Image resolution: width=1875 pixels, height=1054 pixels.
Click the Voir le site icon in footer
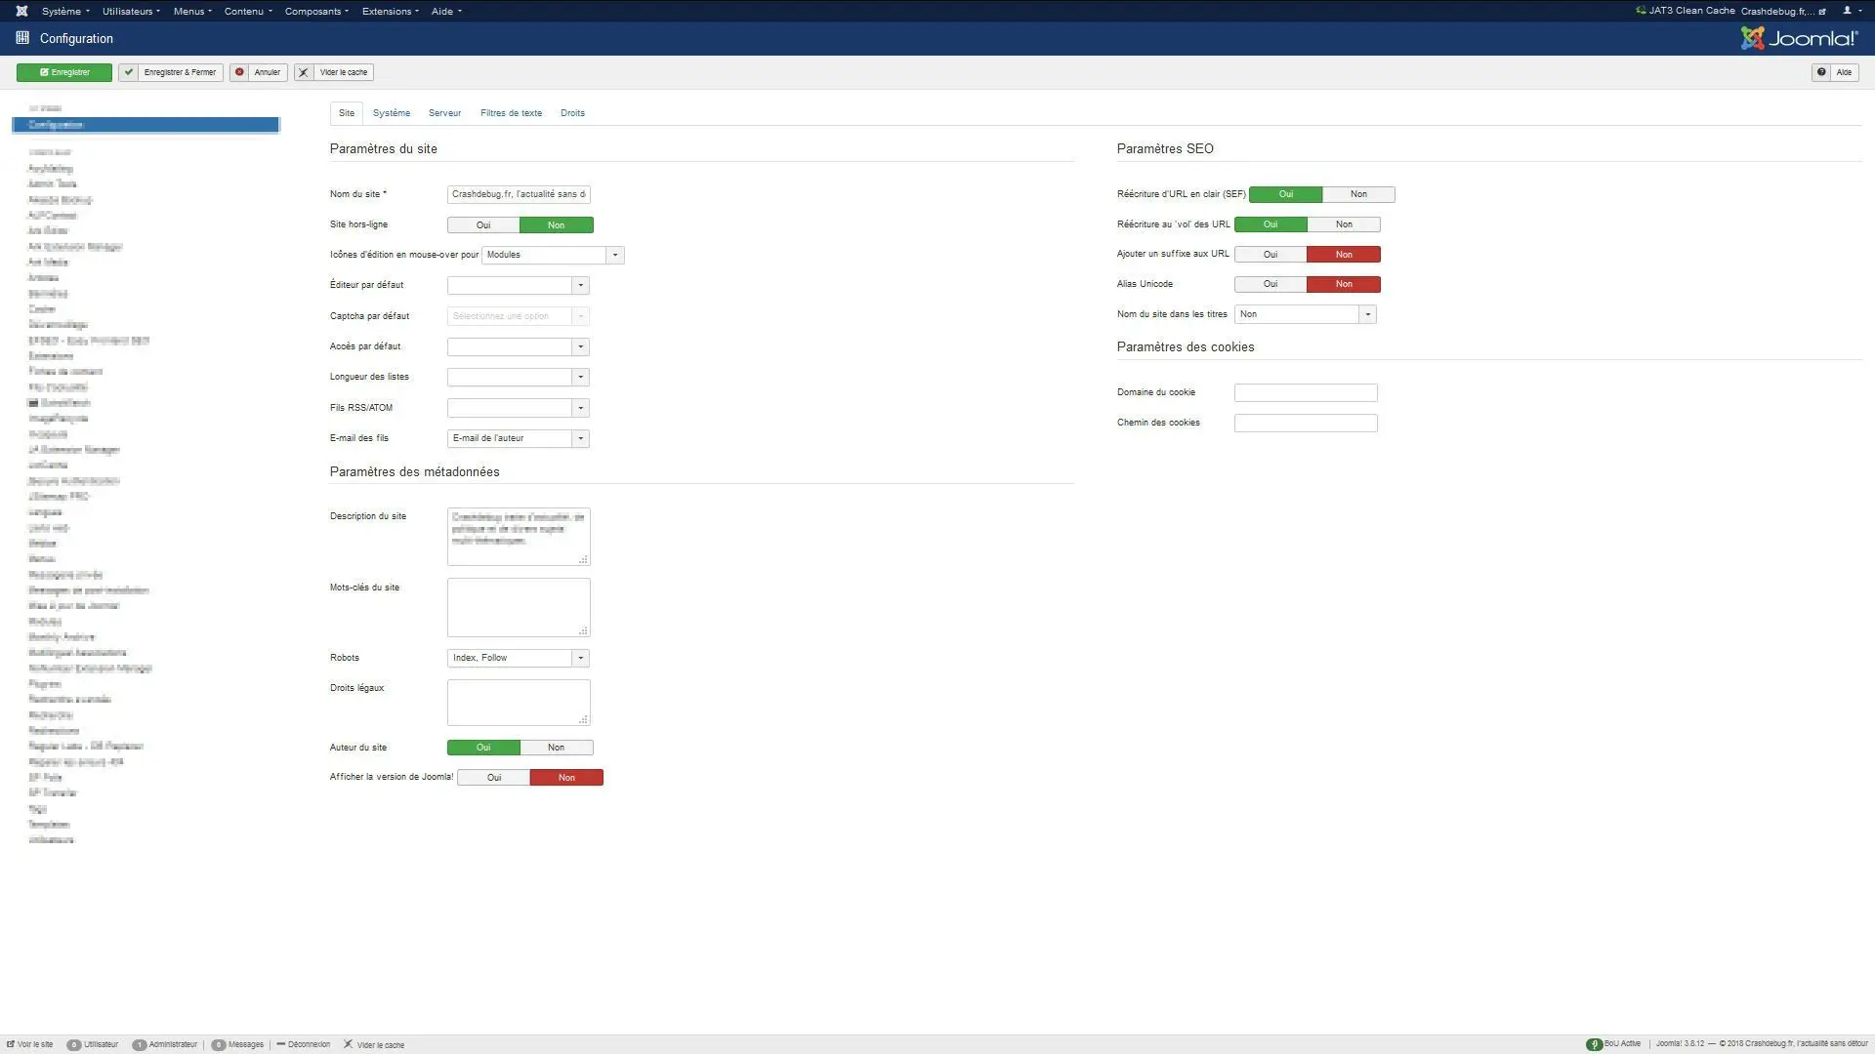(x=11, y=1044)
